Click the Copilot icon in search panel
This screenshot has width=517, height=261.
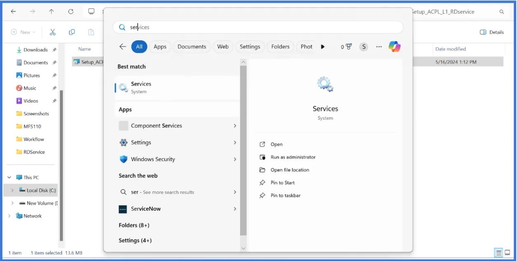point(394,47)
